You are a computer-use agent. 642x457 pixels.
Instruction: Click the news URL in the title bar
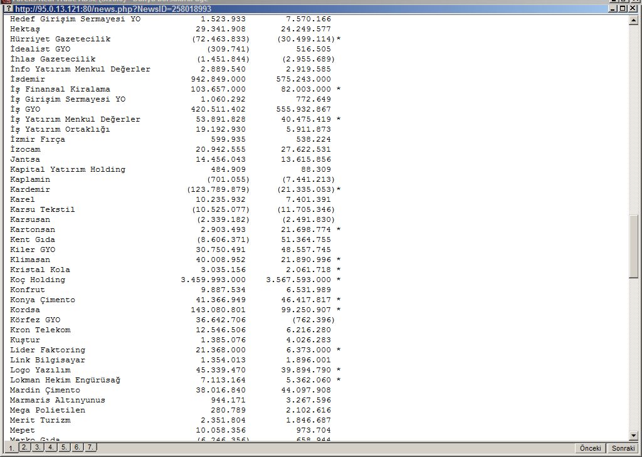click(x=113, y=9)
